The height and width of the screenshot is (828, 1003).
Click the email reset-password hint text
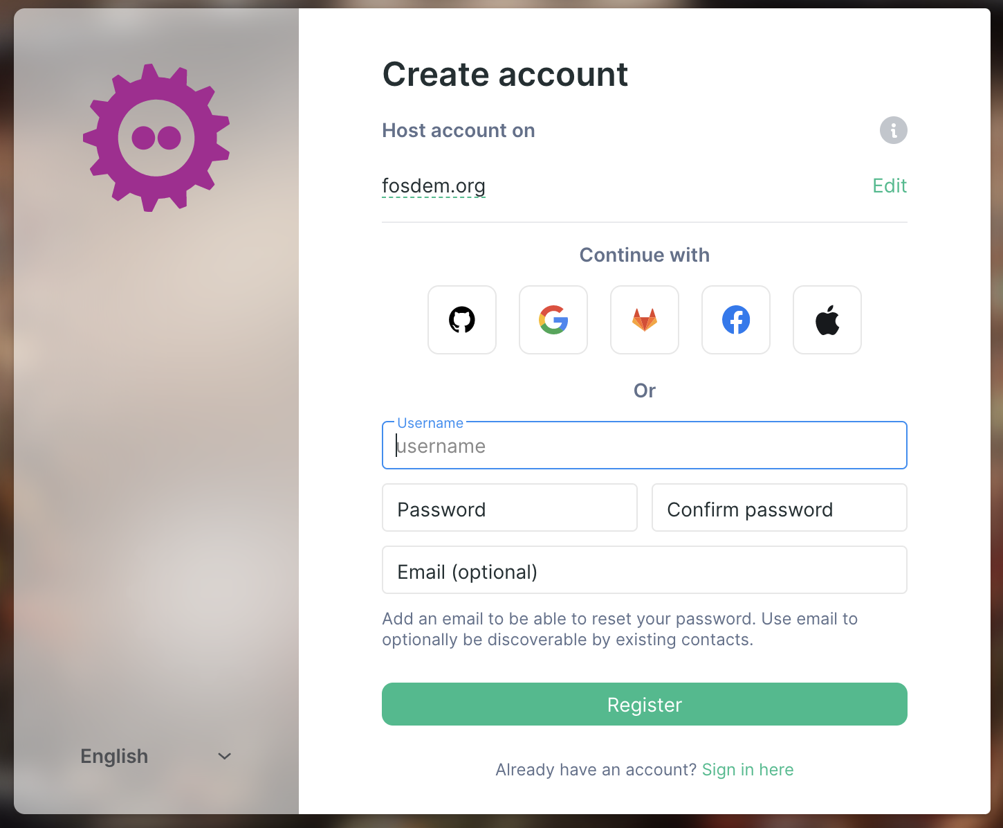coord(619,629)
